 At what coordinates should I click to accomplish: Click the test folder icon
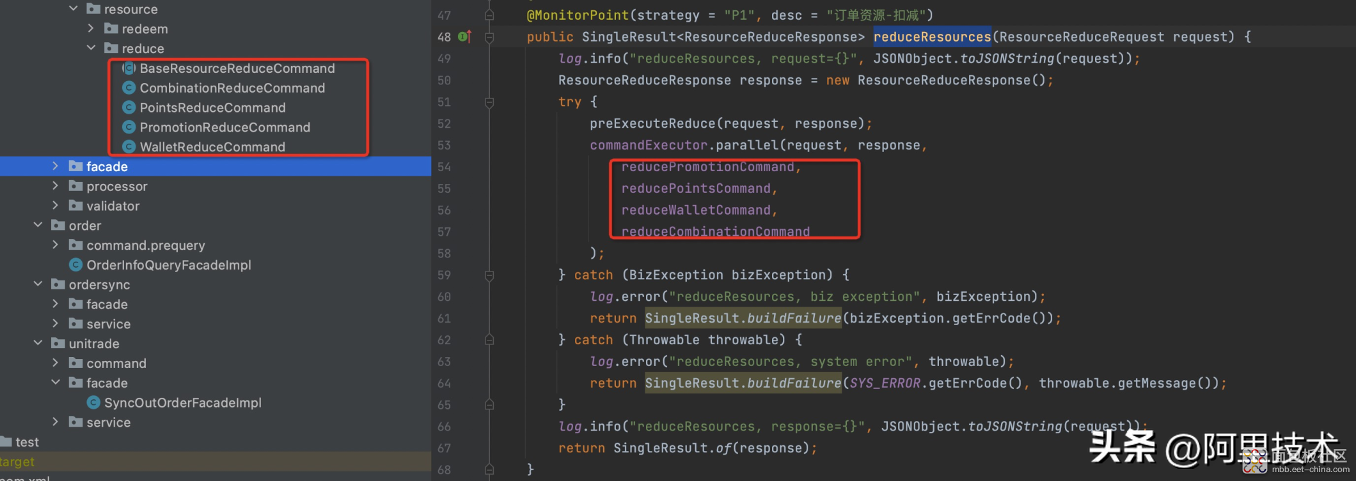tap(6, 442)
